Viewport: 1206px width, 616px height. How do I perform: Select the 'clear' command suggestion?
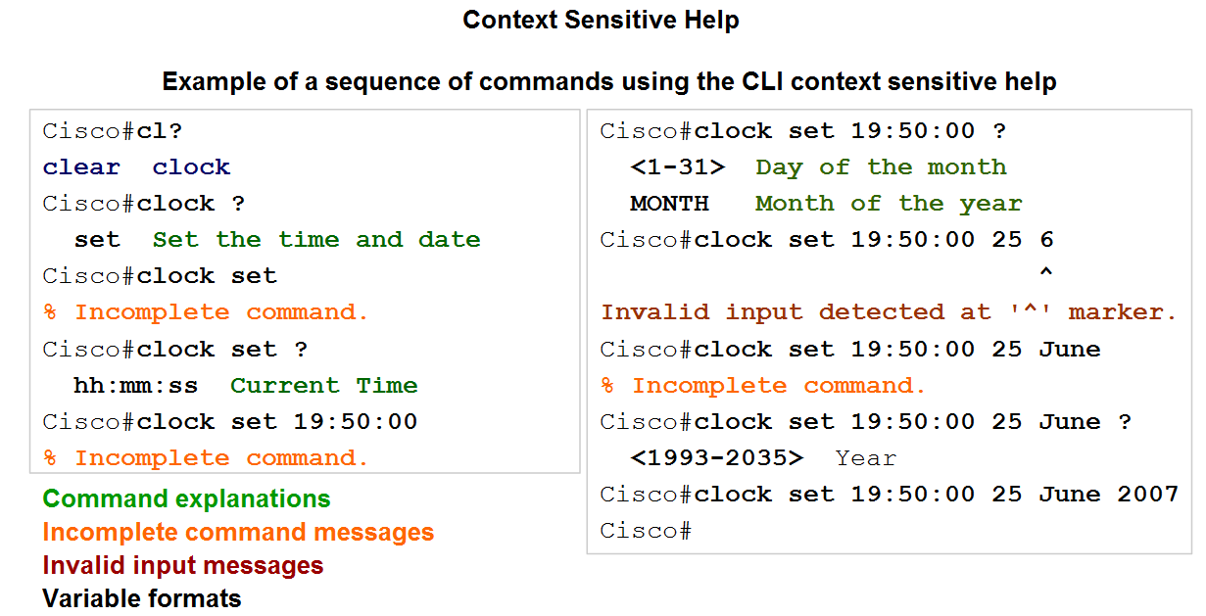(x=81, y=167)
